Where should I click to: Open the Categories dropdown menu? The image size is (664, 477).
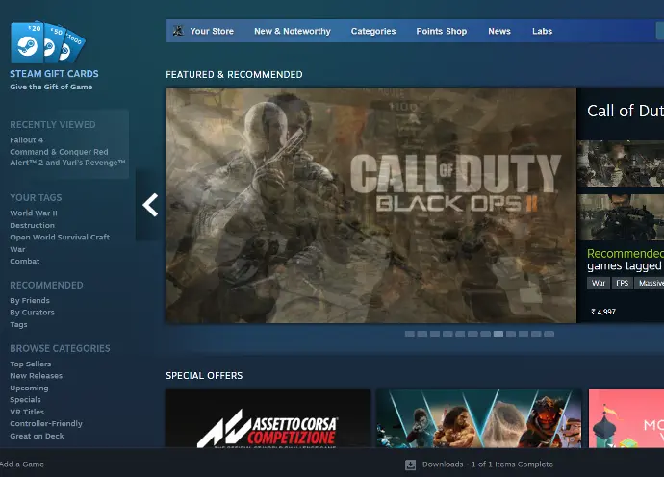coord(372,31)
